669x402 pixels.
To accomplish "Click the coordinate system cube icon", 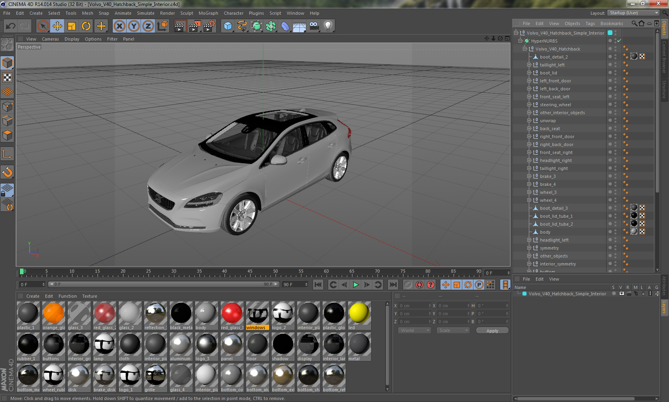I will tap(162, 26).
